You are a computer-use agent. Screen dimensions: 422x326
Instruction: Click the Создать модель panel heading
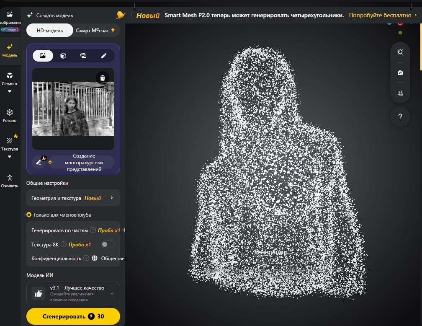[x=54, y=16]
